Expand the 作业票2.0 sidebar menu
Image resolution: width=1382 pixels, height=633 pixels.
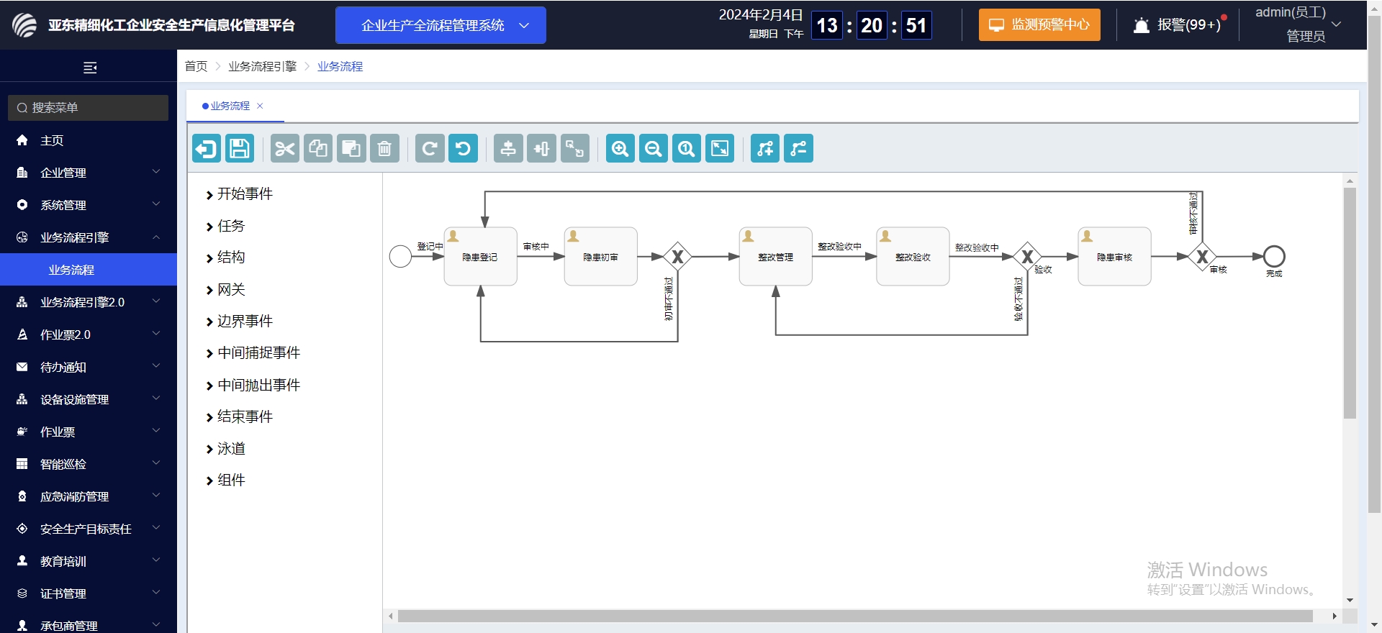tap(89, 334)
